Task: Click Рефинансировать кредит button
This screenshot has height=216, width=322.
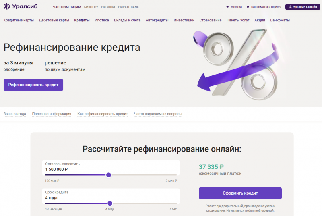Action: coord(33,85)
